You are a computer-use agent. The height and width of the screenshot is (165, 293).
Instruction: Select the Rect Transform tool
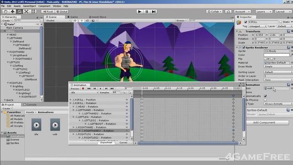(33, 11)
